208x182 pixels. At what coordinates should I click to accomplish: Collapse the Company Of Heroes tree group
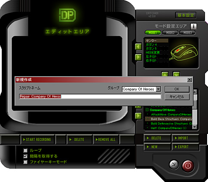tap(147, 110)
